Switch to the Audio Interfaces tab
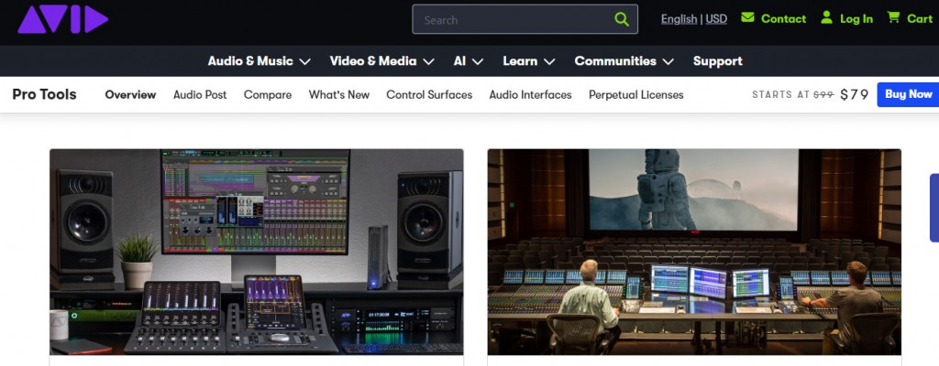This screenshot has height=366, width=939. (531, 94)
